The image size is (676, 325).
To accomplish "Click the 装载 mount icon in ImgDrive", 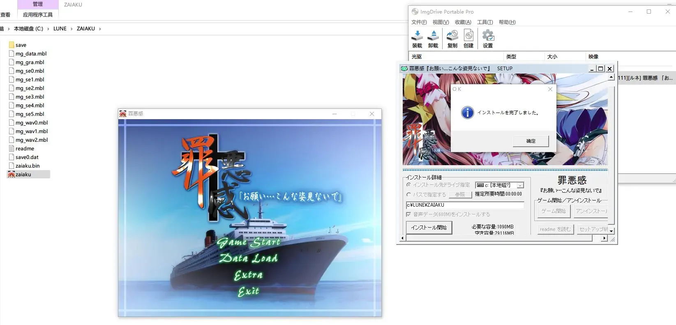I will coord(417,35).
